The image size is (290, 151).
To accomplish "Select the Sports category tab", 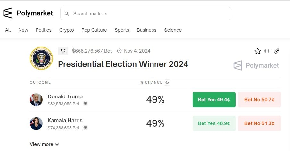I will (x=122, y=30).
